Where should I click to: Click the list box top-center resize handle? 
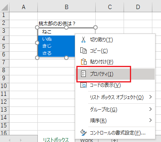click(67, 28)
